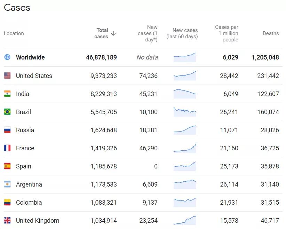Click the Worldwide globe icon
286x229 pixels.
(x=7, y=57)
